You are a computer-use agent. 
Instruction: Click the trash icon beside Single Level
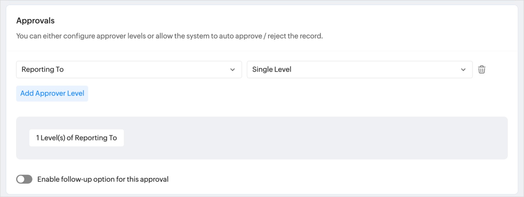(x=481, y=70)
